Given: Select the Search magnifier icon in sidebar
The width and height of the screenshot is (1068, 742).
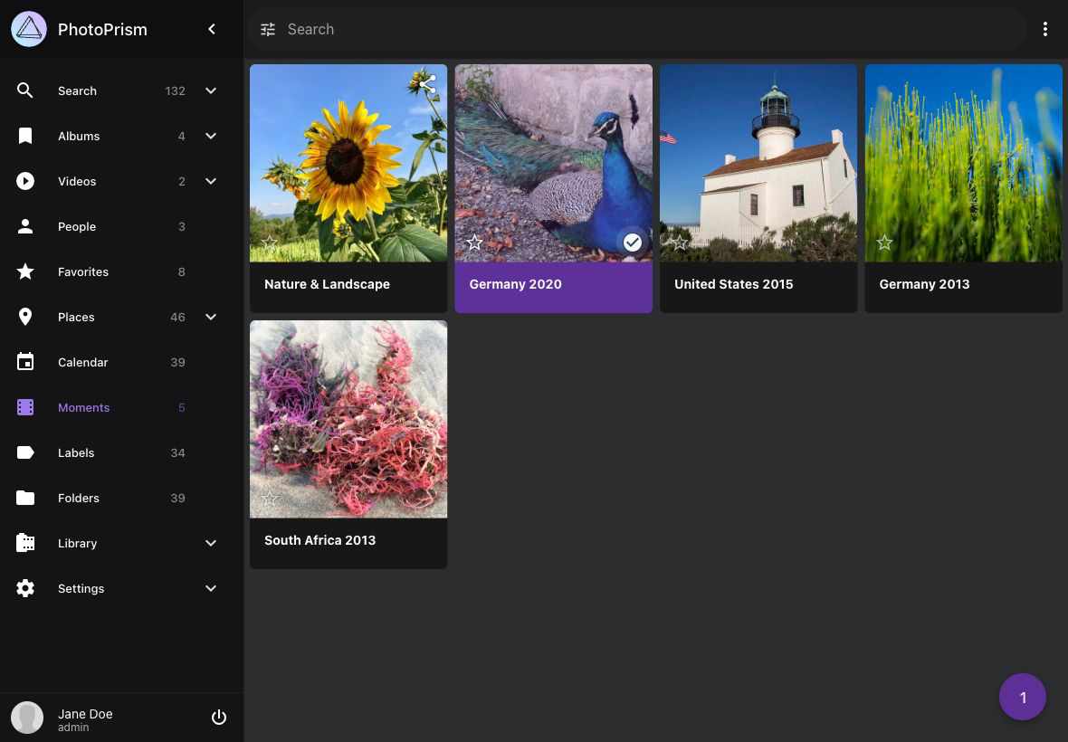Looking at the screenshot, I should pyautogui.click(x=25, y=90).
